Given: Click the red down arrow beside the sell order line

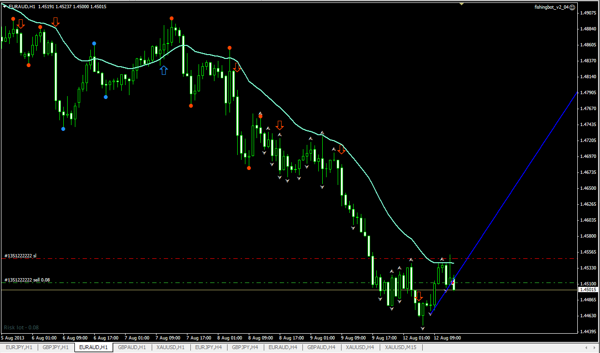Looking at the screenshot, I should point(419,296).
